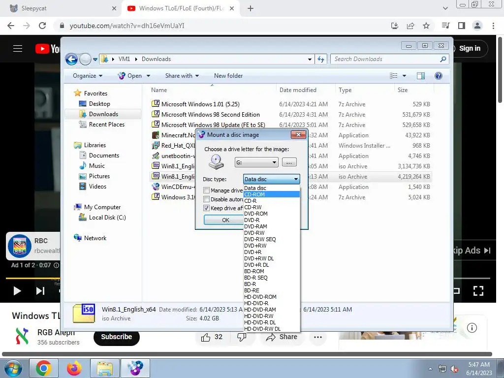Expand the address bar history dropdown
Screen dimensions: 504x378
(x=310, y=60)
